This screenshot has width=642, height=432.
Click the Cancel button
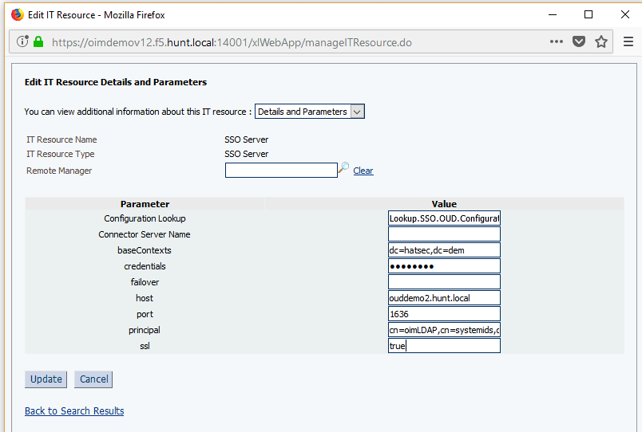click(93, 379)
